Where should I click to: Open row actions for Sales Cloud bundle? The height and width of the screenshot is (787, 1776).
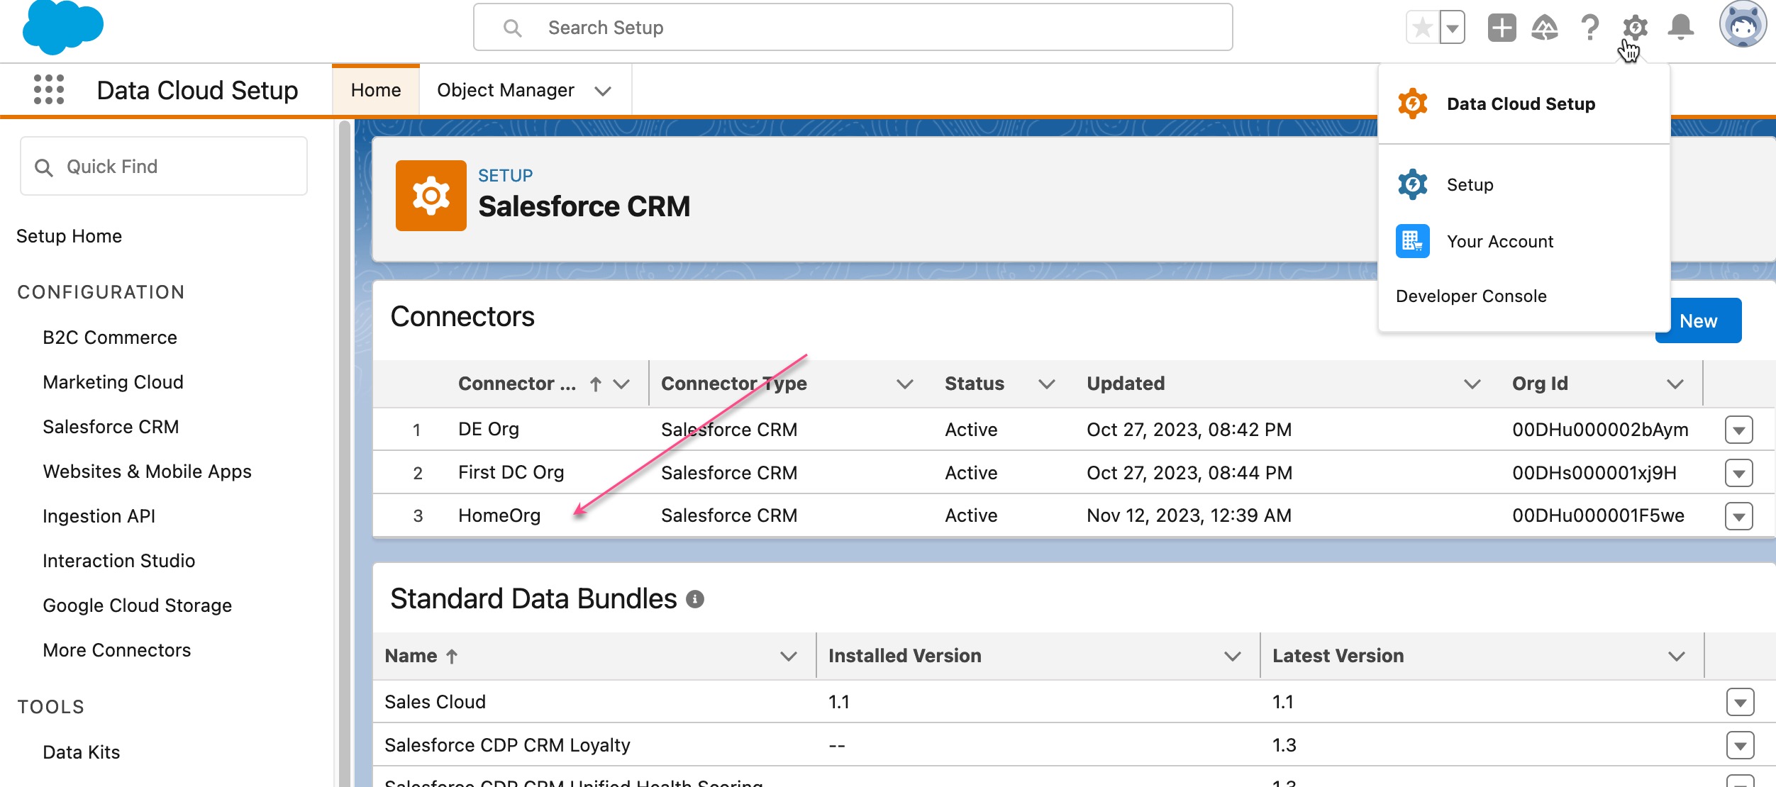point(1740,702)
